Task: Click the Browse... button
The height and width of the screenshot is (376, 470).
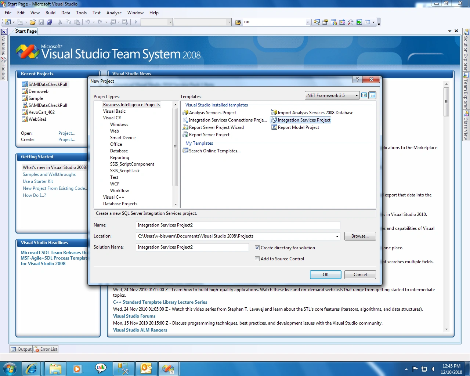Action: click(360, 236)
